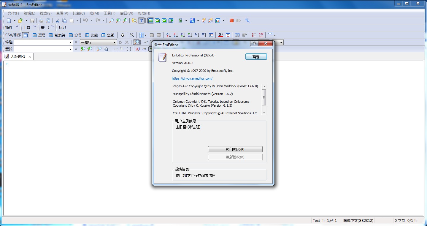Paste with the clipboard icon

tap(72, 20)
